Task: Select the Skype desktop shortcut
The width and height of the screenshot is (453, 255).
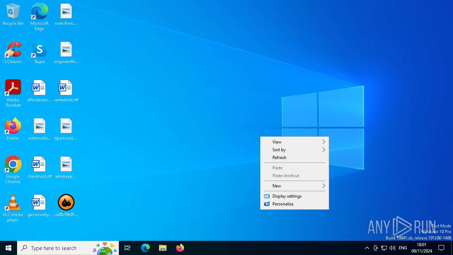Action: pos(39,53)
